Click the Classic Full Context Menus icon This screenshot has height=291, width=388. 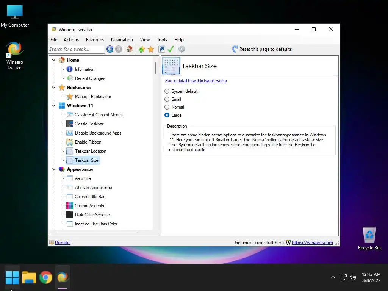[x=70, y=115]
